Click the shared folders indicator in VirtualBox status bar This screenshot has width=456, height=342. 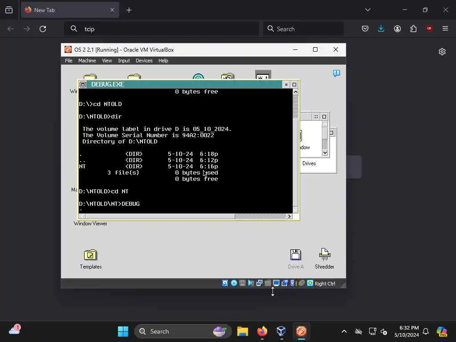point(285,283)
